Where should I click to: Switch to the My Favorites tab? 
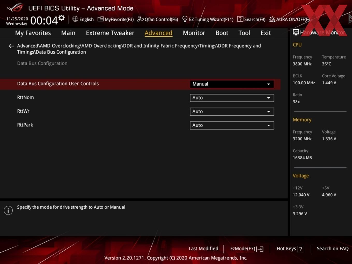tap(33, 33)
